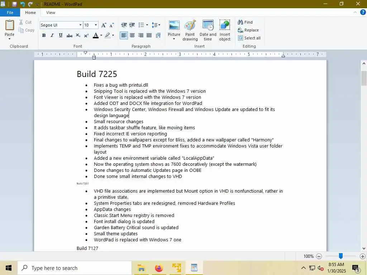This screenshot has width=367, height=275.
Task: Cut the selected text
Action: (25, 22)
